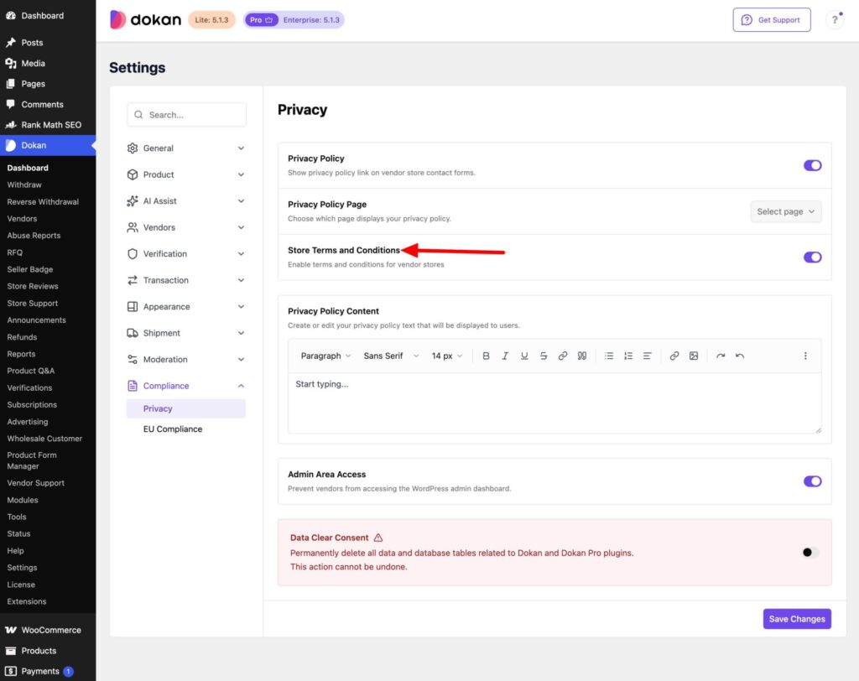Open the Abuse Reports link

point(34,236)
